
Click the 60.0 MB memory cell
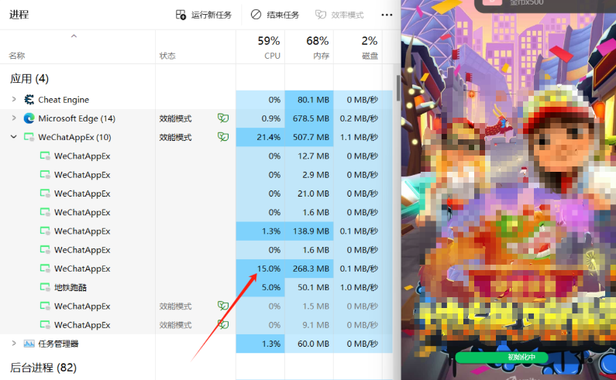click(309, 344)
